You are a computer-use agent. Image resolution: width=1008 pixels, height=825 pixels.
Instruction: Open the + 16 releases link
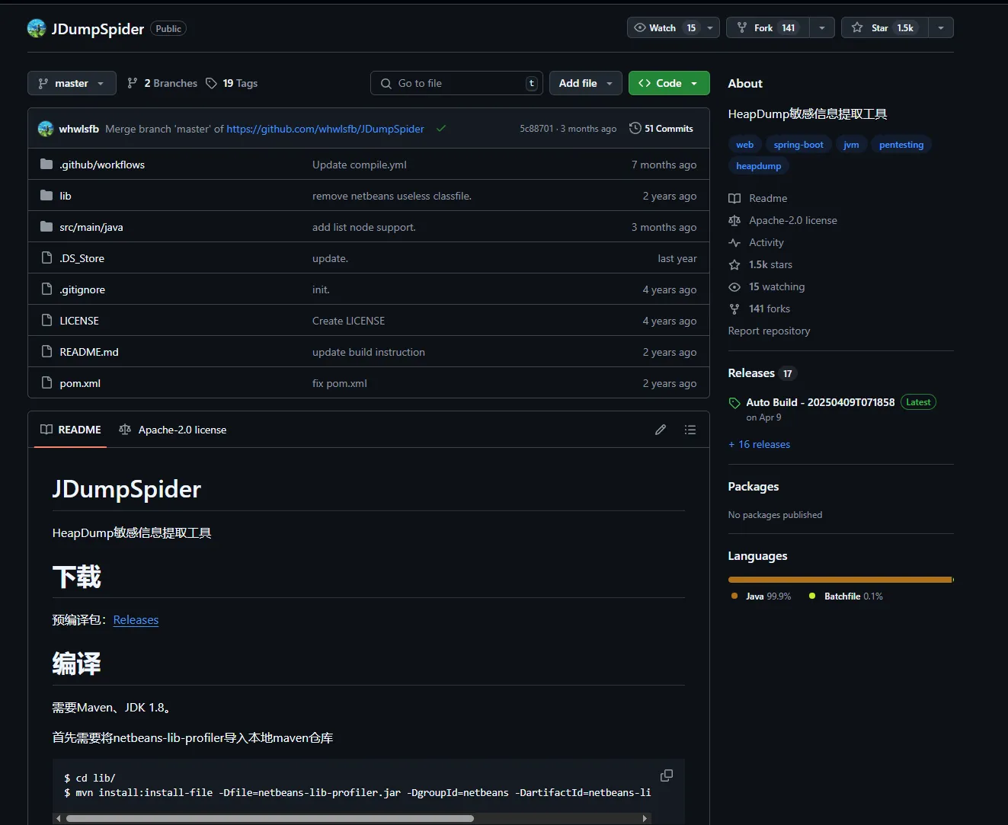click(x=759, y=444)
